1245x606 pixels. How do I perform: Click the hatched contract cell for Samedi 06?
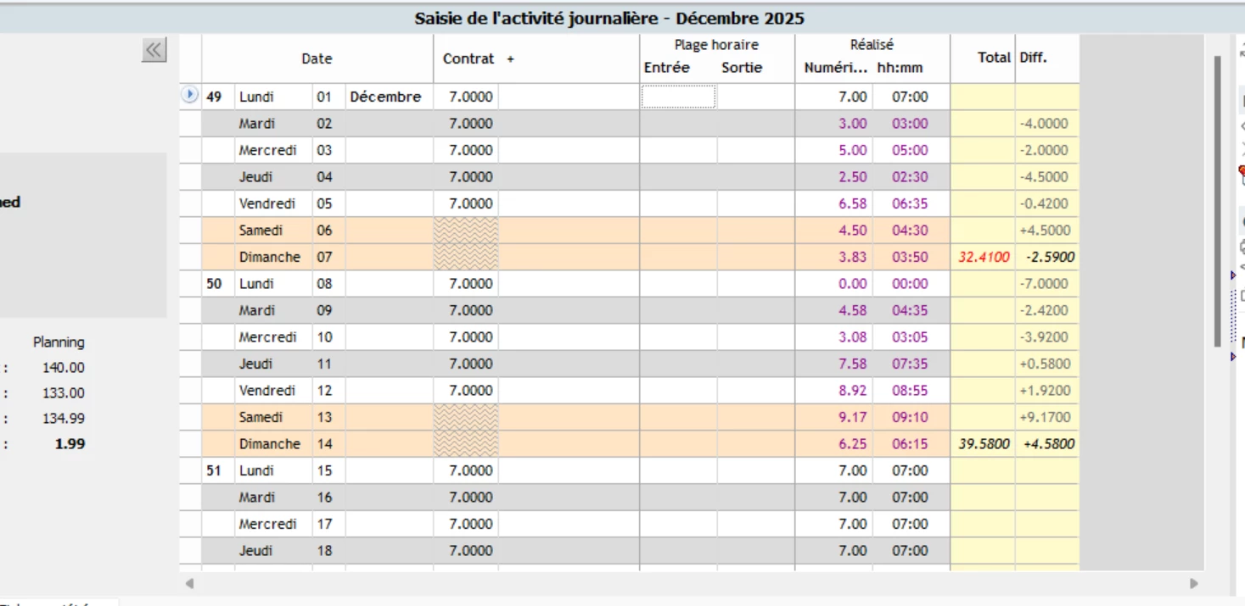[x=465, y=231]
